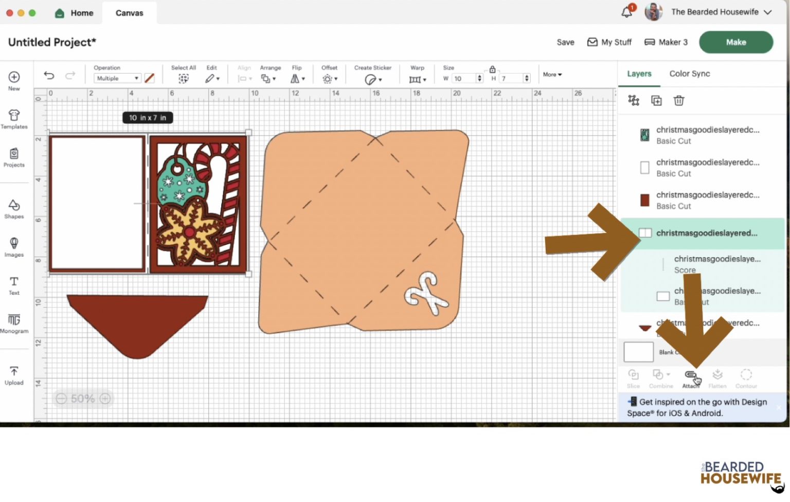Viewport: 790px width, 502px height.
Task: Open the Operation dropdown
Action: pos(117,78)
